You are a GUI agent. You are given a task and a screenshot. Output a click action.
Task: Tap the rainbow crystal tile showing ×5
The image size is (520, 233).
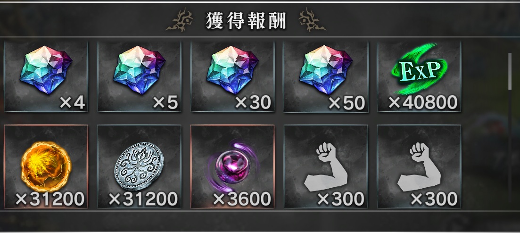tap(139, 76)
